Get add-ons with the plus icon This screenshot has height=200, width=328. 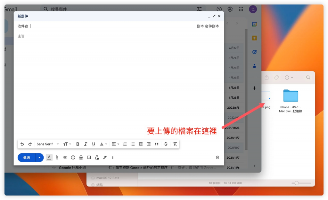click(x=254, y=88)
